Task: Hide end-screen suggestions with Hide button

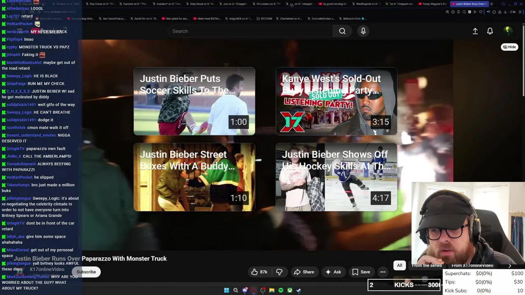Action: pos(509,47)
